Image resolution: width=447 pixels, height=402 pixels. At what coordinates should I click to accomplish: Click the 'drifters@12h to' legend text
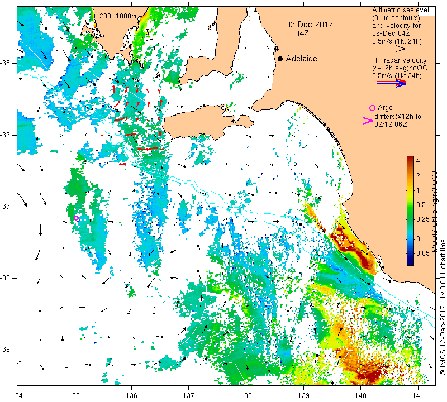tap(398, 117)
